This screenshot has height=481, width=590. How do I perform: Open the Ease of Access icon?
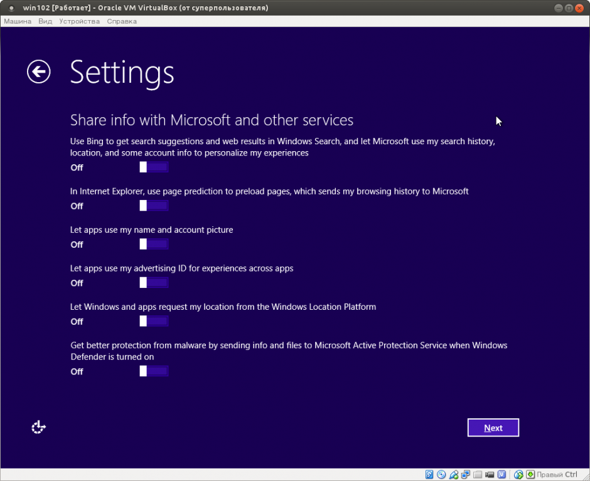click(x=39, y=428)
